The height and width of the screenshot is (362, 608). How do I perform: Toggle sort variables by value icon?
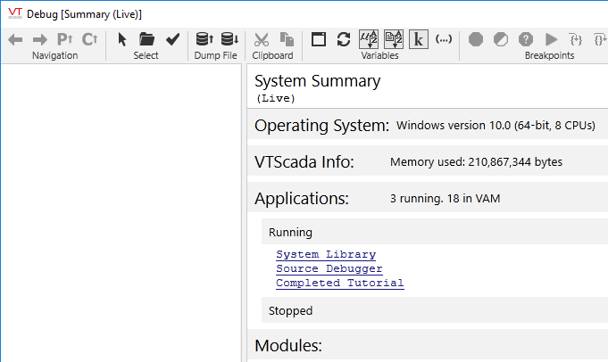[x=369, y=39]
